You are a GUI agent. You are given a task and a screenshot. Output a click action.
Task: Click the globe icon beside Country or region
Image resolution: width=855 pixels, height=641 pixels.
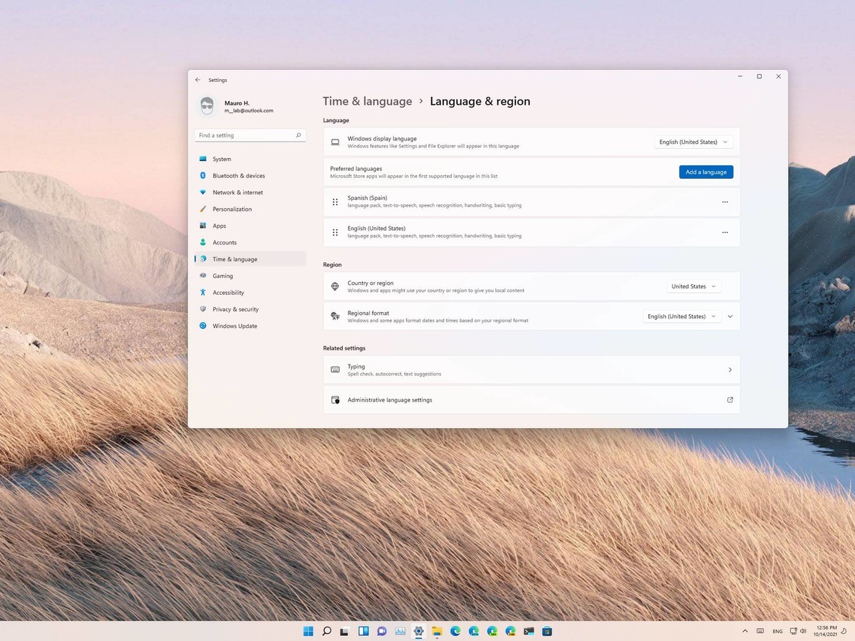coord(335,286)
